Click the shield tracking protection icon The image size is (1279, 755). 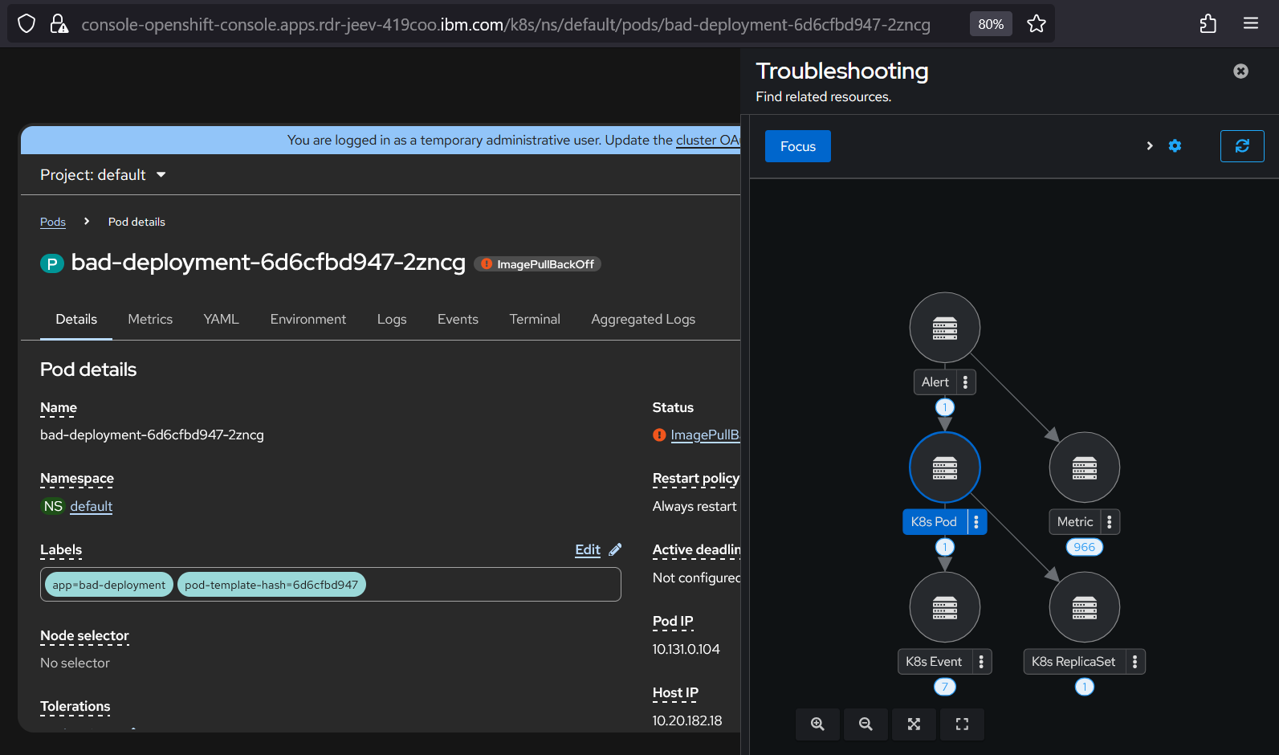26,24
